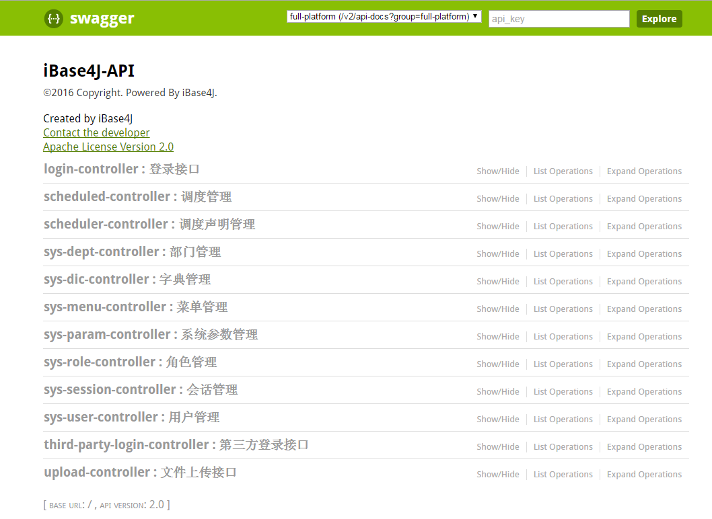Toggle Show/Hide for login-controller

click(498, 171)
